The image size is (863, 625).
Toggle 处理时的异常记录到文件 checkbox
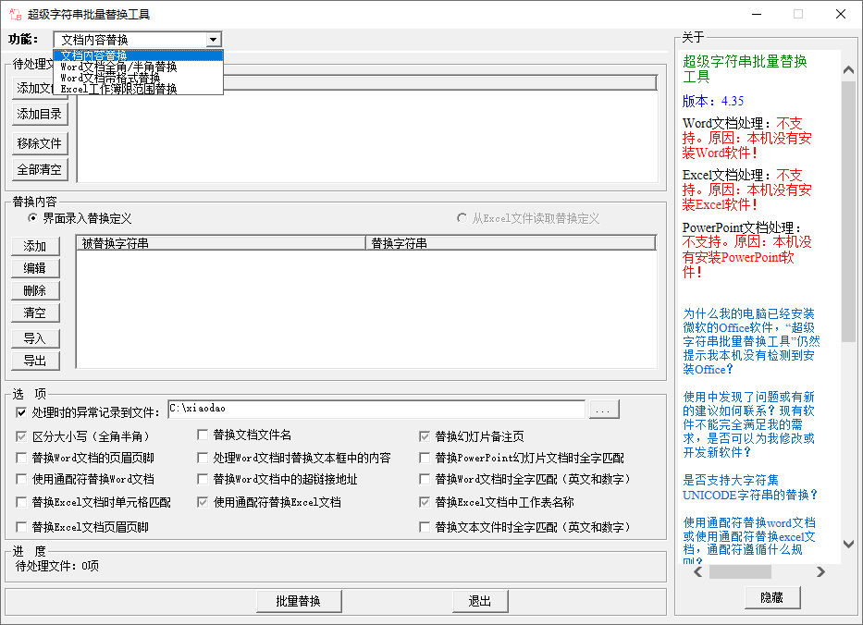22,410
